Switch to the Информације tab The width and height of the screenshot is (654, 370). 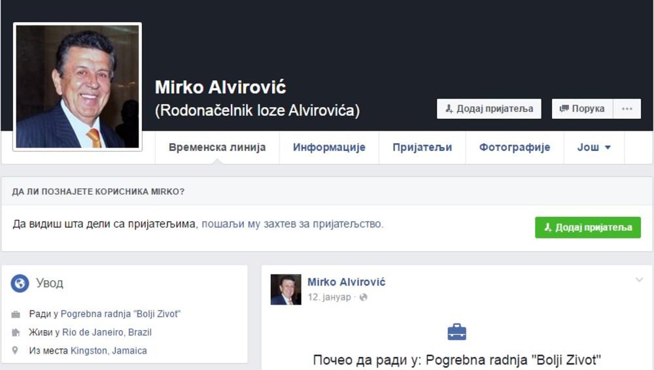click(329, 148)
